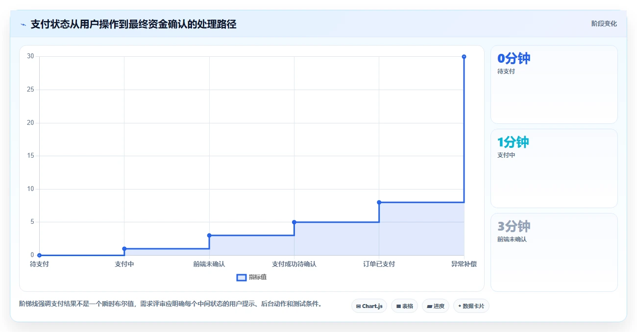The width and height of the screenshot is (637, 332).
Task: Click the y-axis value 5
Action: (32, 222)
